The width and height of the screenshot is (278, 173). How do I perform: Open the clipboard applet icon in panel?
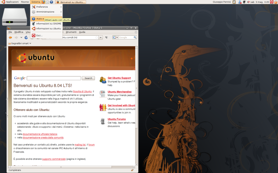234,2
